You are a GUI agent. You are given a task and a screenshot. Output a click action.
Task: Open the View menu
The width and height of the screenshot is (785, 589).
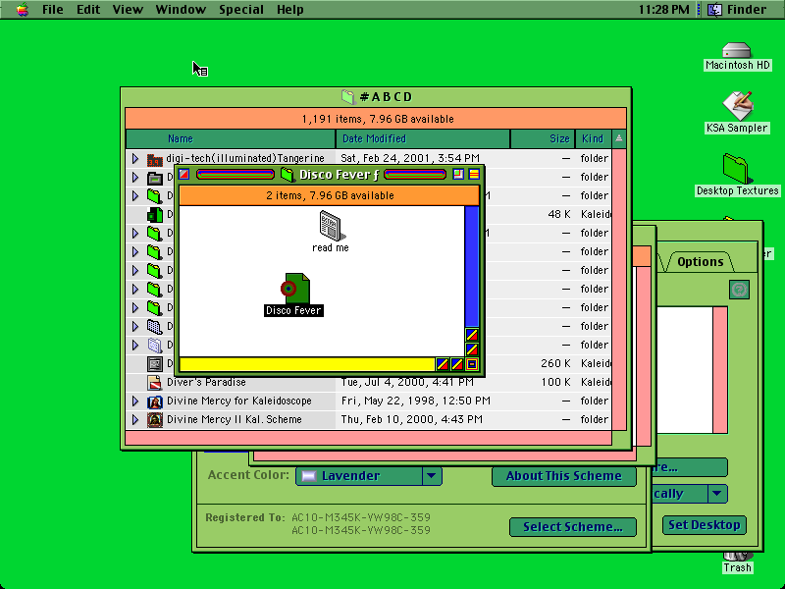128,9
